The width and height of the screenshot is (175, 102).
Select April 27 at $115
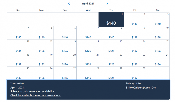point(65,73)
